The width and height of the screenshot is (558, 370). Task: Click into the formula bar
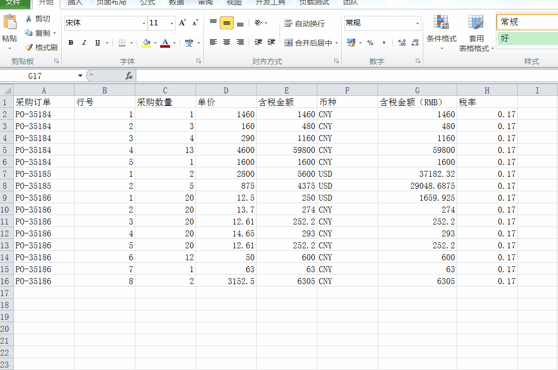(x=347, y=75)
